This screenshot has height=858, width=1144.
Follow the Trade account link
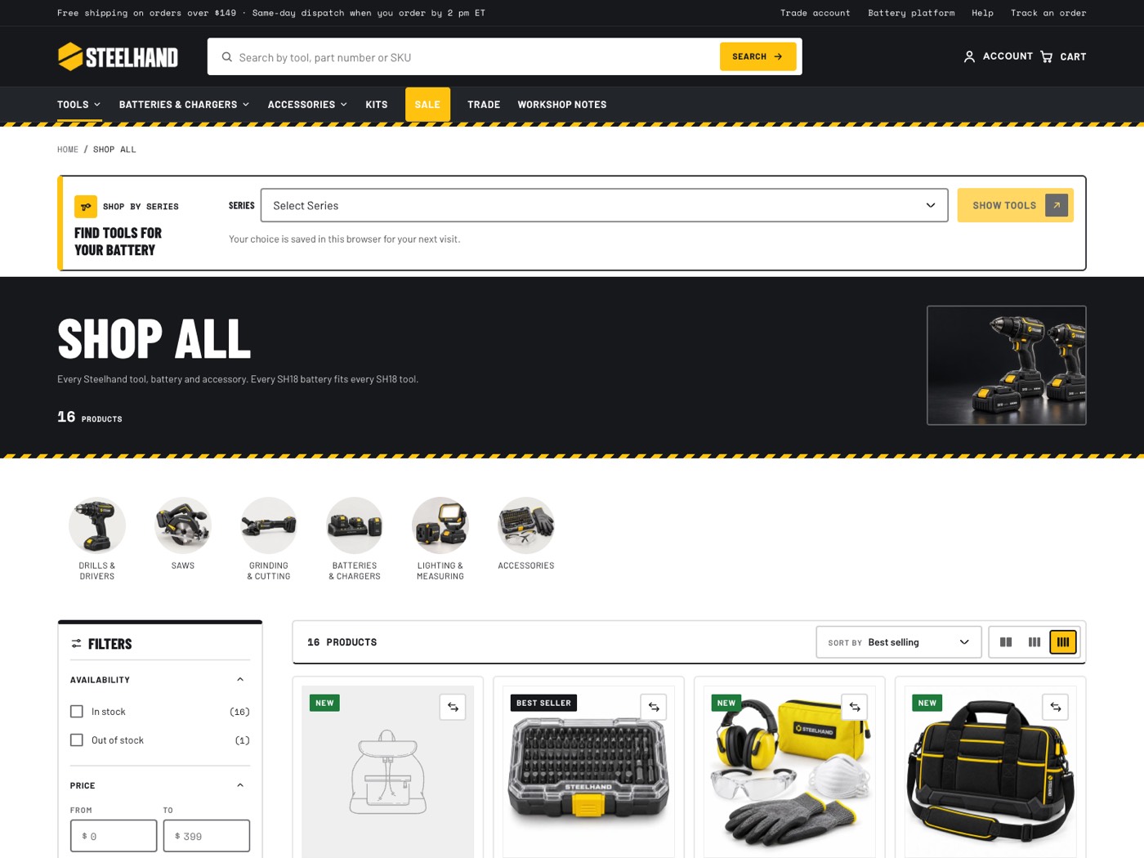tap(815, 13)
